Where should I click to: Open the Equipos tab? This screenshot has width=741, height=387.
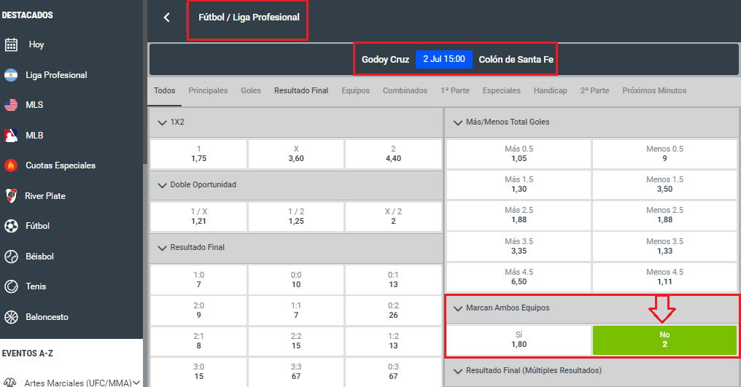point(355,90)
